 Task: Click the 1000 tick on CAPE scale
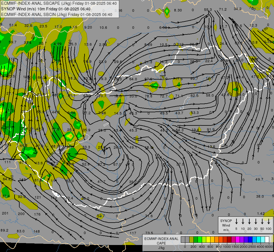tap(227, 247)
